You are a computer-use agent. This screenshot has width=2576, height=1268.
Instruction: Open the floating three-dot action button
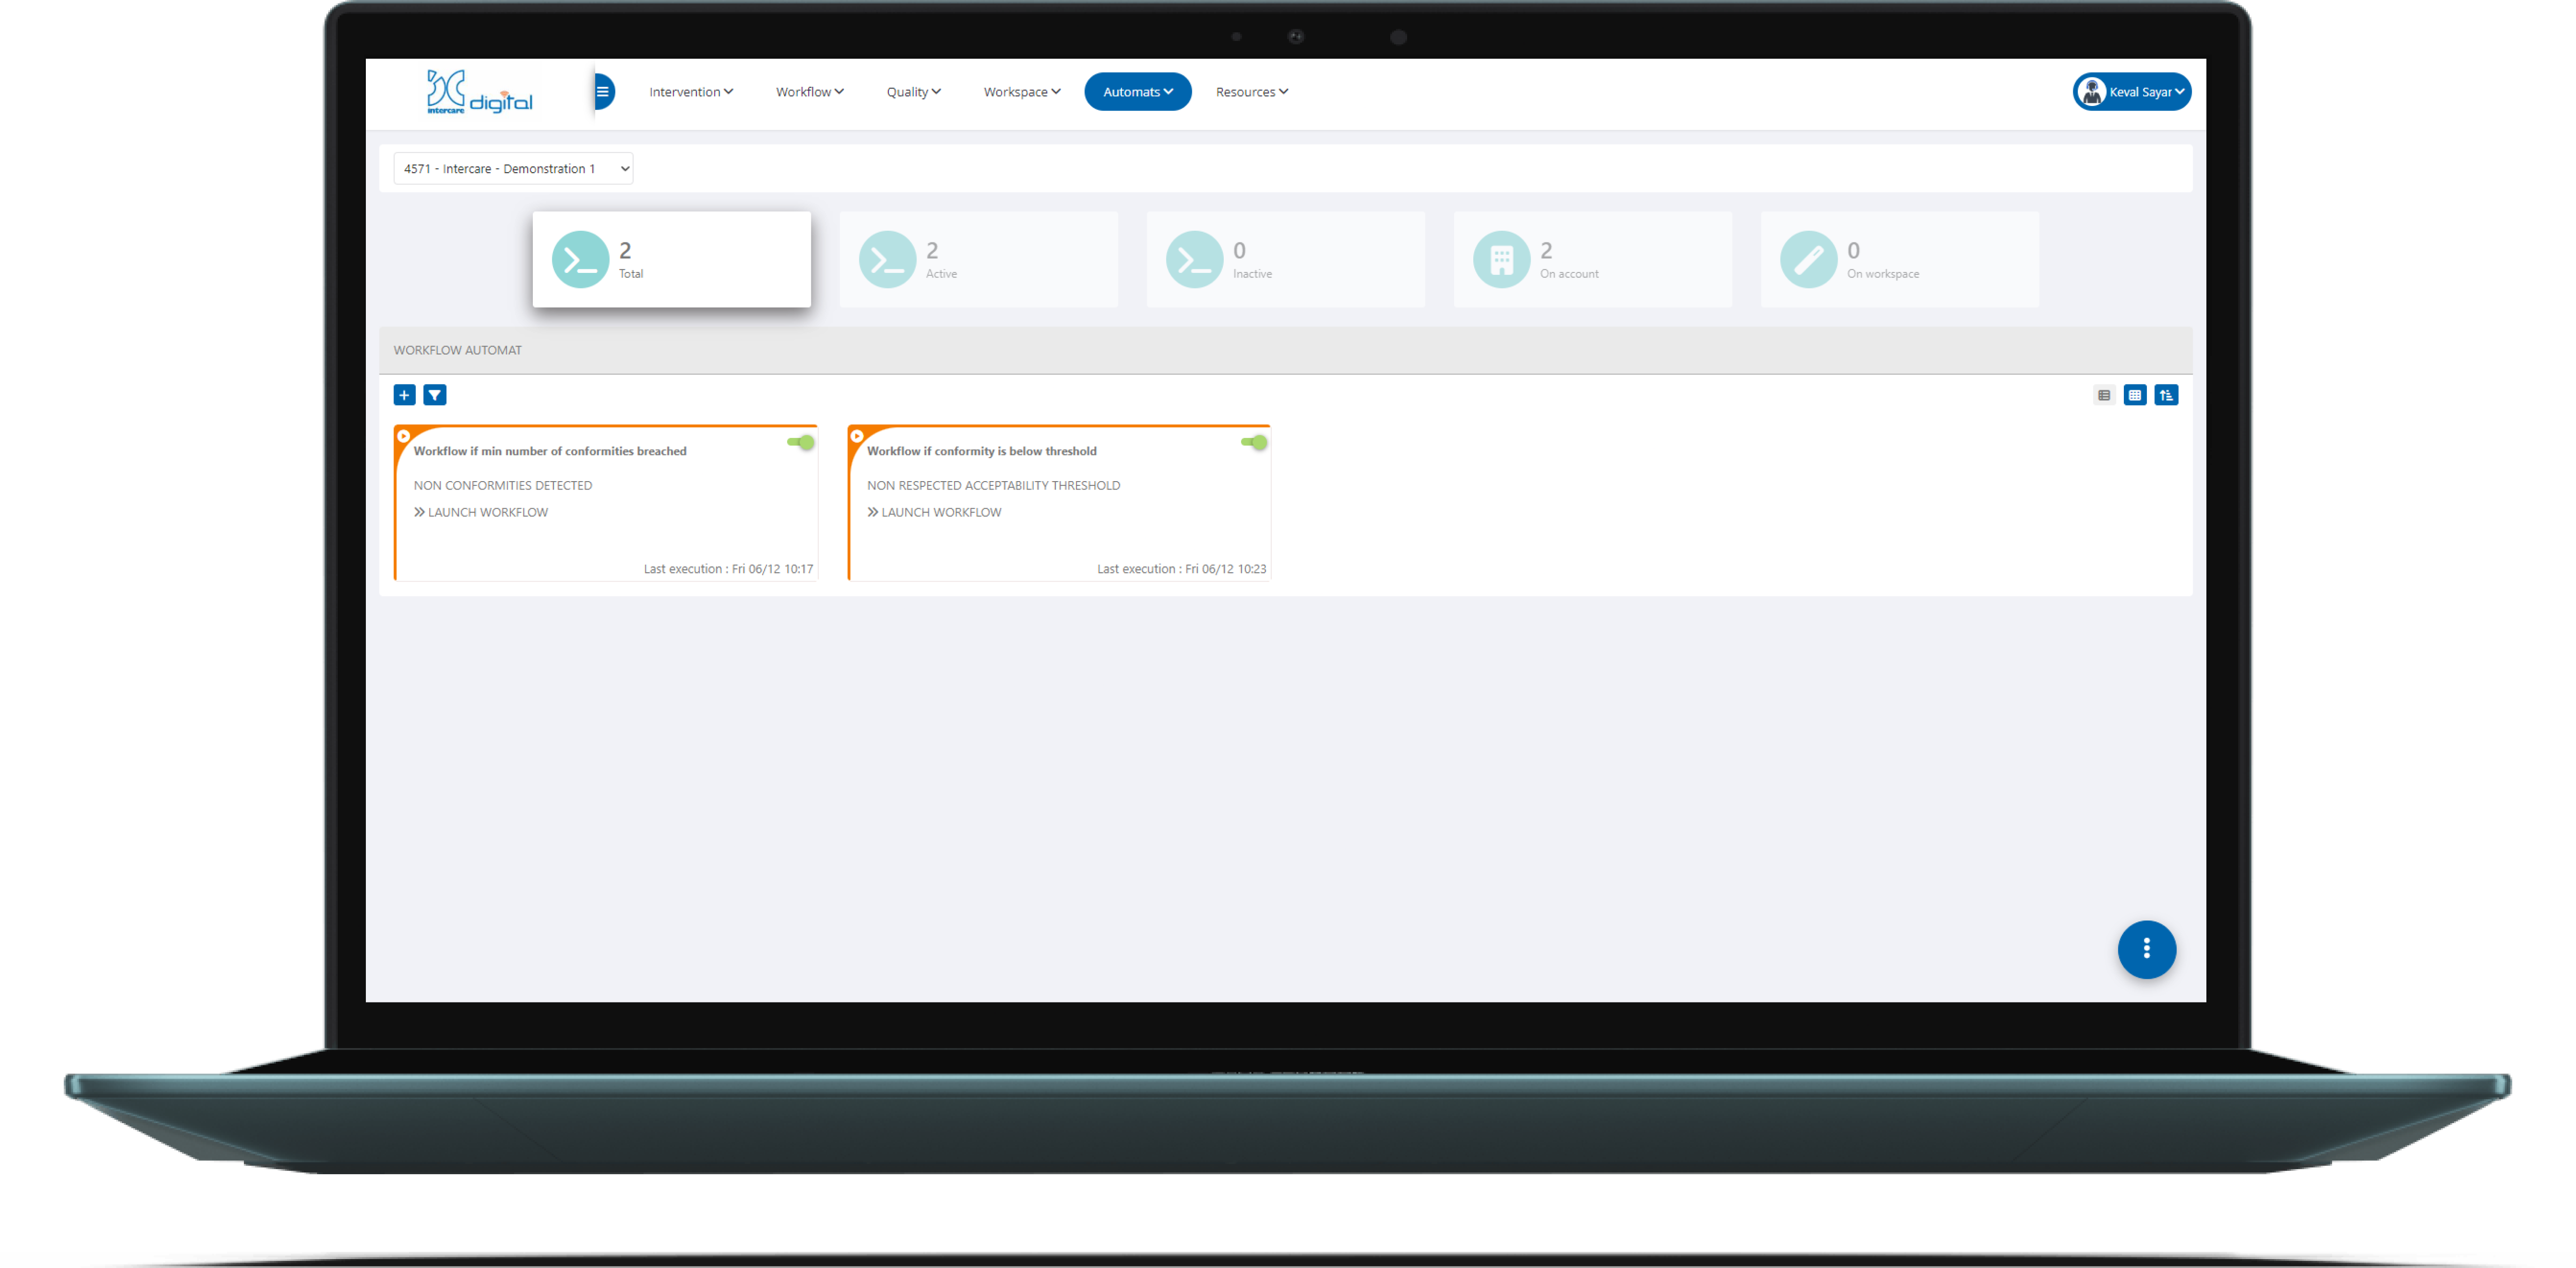coord(2147,949)
